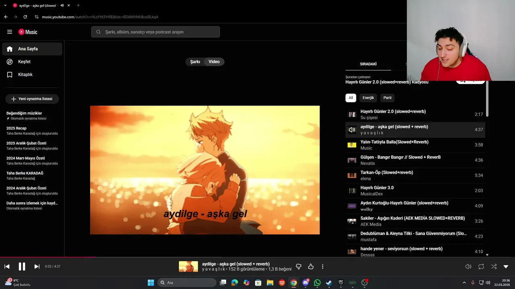The width and height of the screenshot is (515, 289).
Task: Open a new browser tab
Action: click(x=78, y=6)
